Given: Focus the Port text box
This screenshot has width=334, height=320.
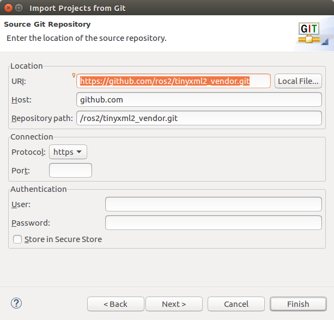Looking at the screenshot, I should point(70,170).
